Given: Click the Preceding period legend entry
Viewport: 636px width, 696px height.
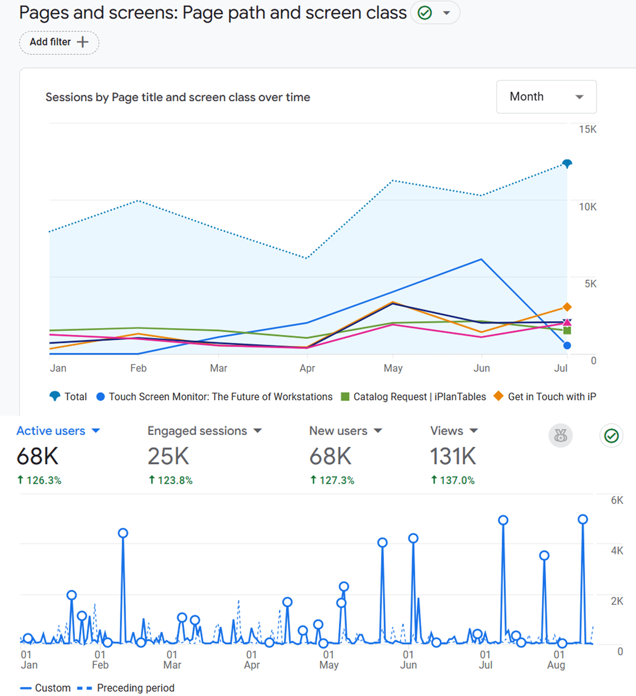Looking at the screenshot, I should [x=126, y=688].
